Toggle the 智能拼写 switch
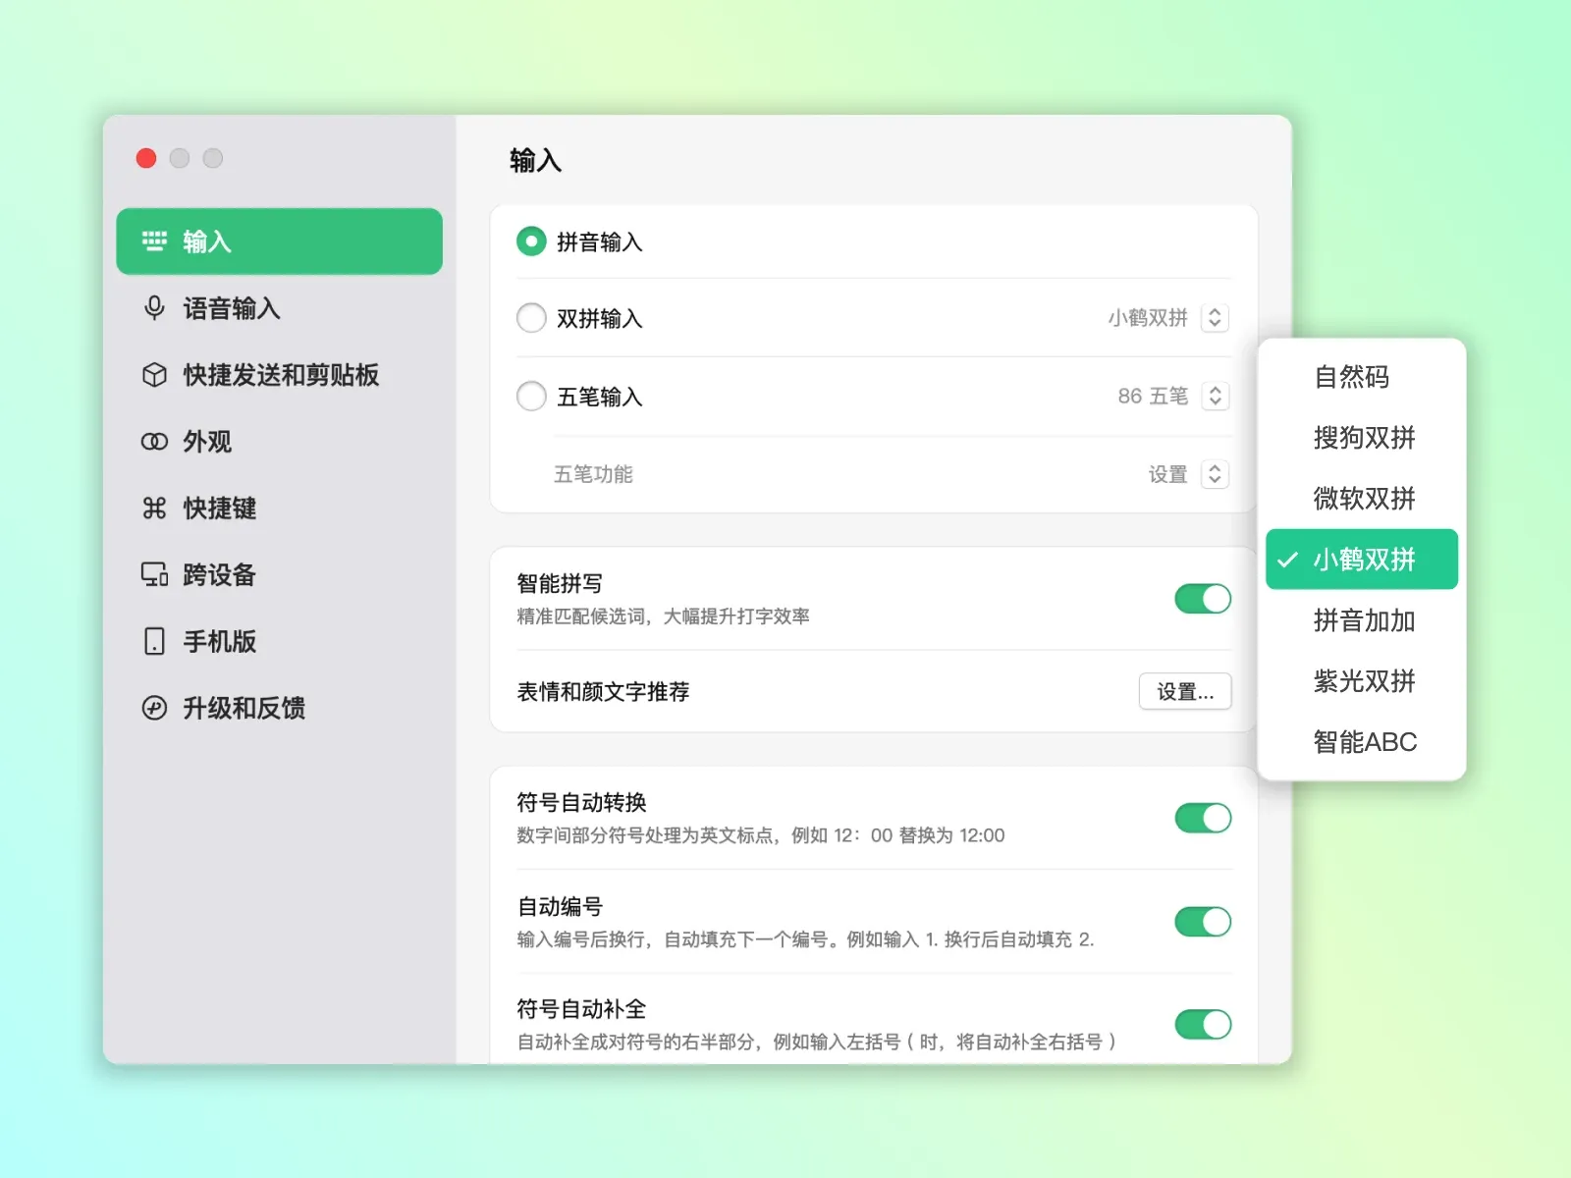The height and width of the screenshot is (1178, 1571). pos(1203,599)
